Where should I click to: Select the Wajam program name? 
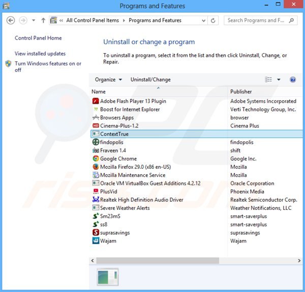tap(108, 241)
